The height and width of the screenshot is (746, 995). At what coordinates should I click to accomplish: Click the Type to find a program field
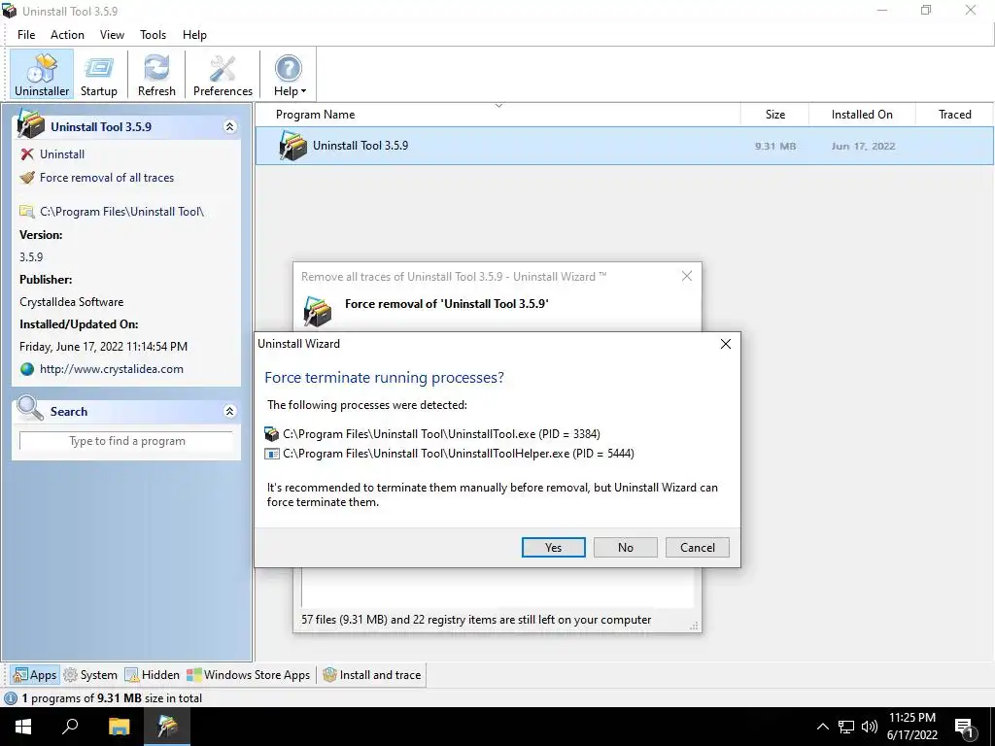coord(126,441)
